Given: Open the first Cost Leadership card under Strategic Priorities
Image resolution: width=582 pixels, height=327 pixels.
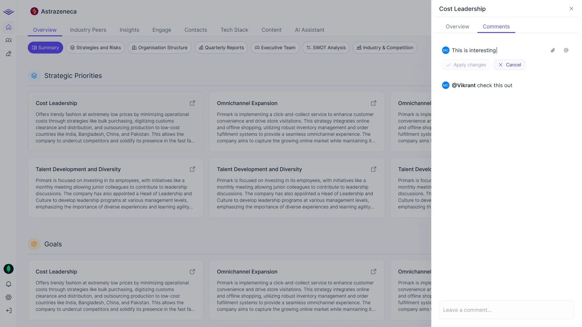Looking at the screenshot, I should (x=116, y=122).
